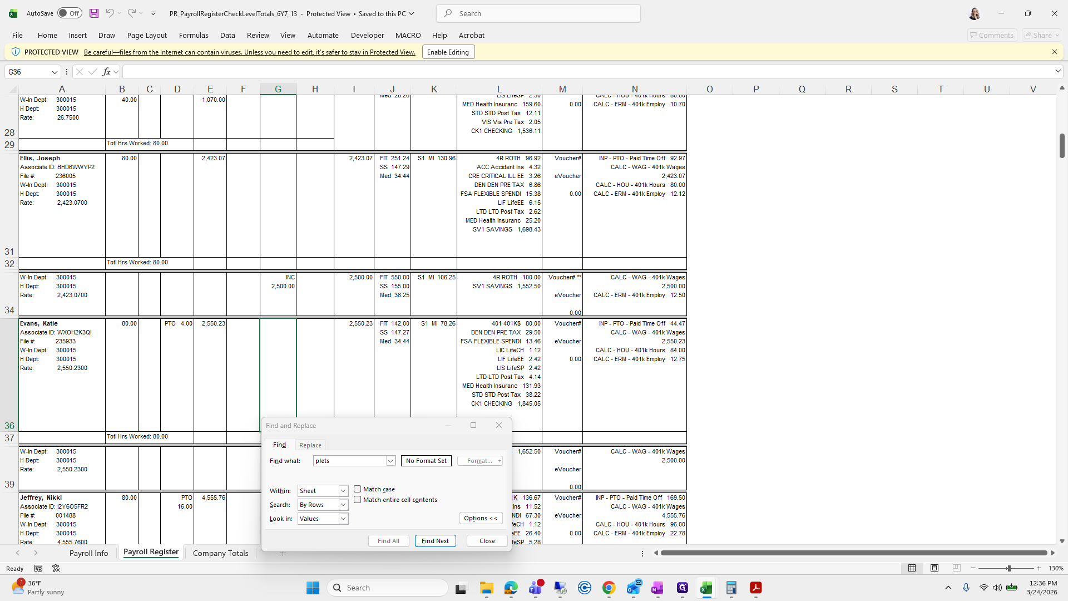Screen dimensions: 1068x601
Task: Expand the Within dropdown showing Sheet
Action: [343, 491]
